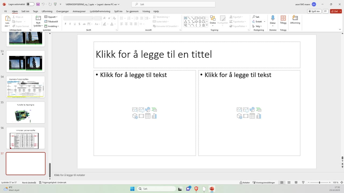Click zoom in plus button
344x193 pixels.
click(330, 183)
